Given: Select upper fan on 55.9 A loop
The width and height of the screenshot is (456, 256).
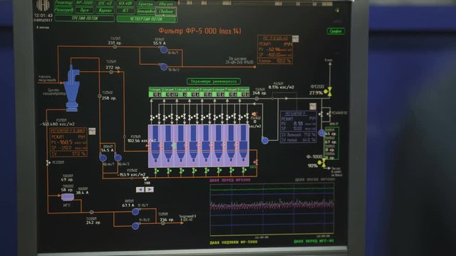Looking at the screenshot, I should (164, 50).
